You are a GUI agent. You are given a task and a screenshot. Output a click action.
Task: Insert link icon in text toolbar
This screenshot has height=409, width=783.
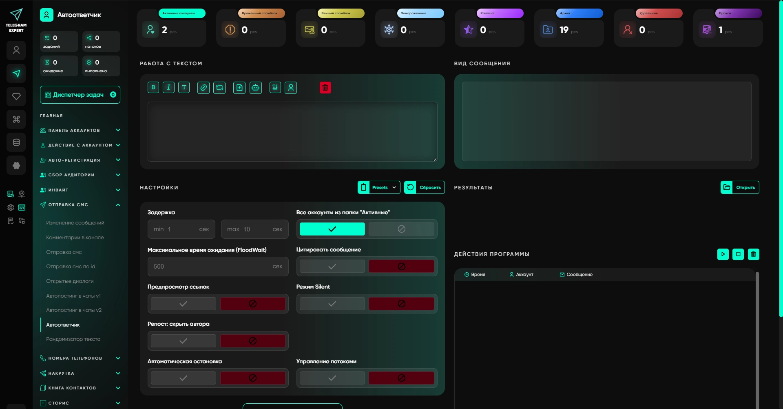[x=203, y=87]
